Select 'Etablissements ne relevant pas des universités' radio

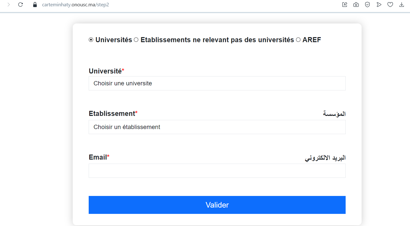(x=136, y=40)
